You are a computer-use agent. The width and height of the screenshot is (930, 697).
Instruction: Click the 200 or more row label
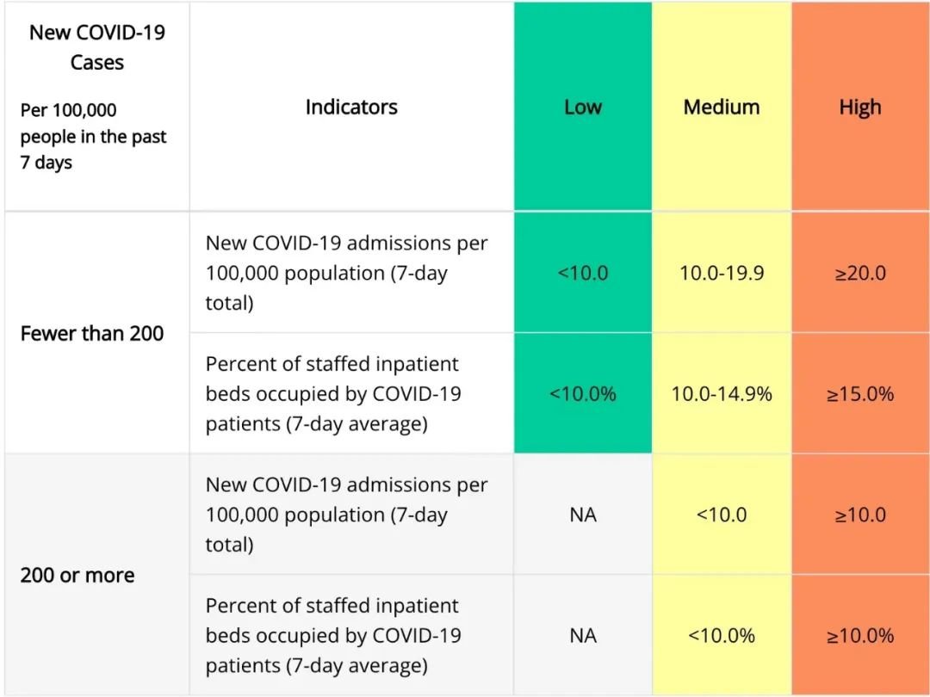point(77,575)
